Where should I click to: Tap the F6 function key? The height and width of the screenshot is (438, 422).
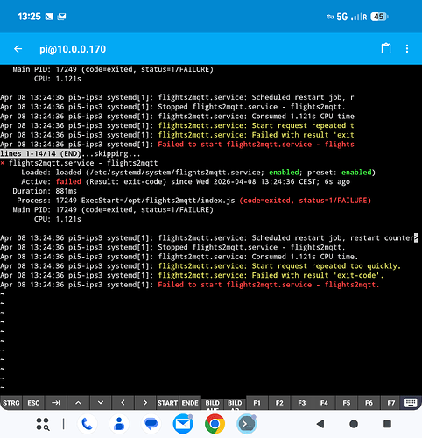click(x=369, y=403)
